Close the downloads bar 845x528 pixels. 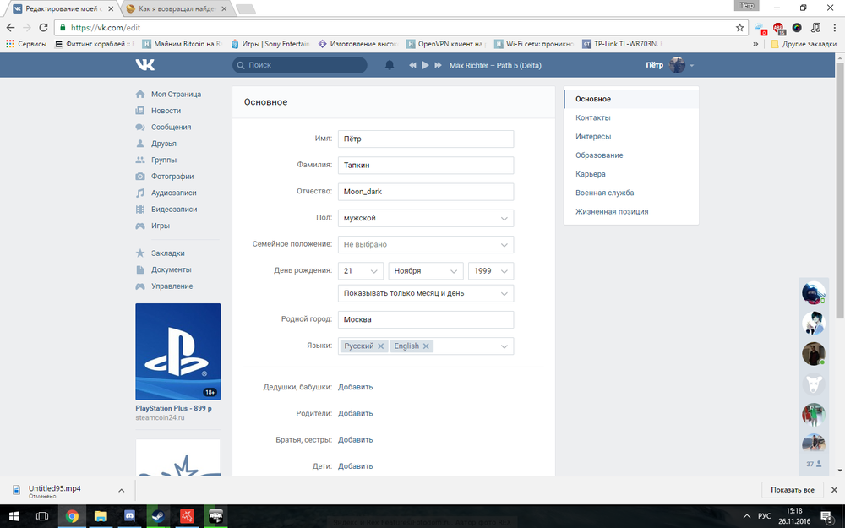834,490
